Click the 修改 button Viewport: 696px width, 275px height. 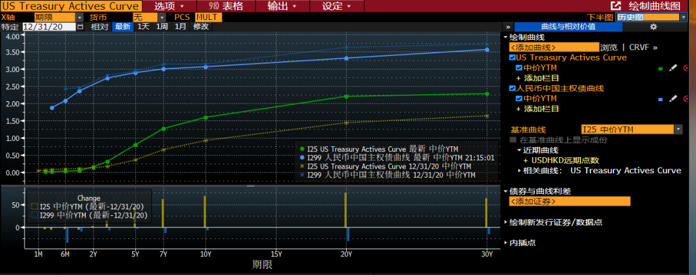click(202, 26)
